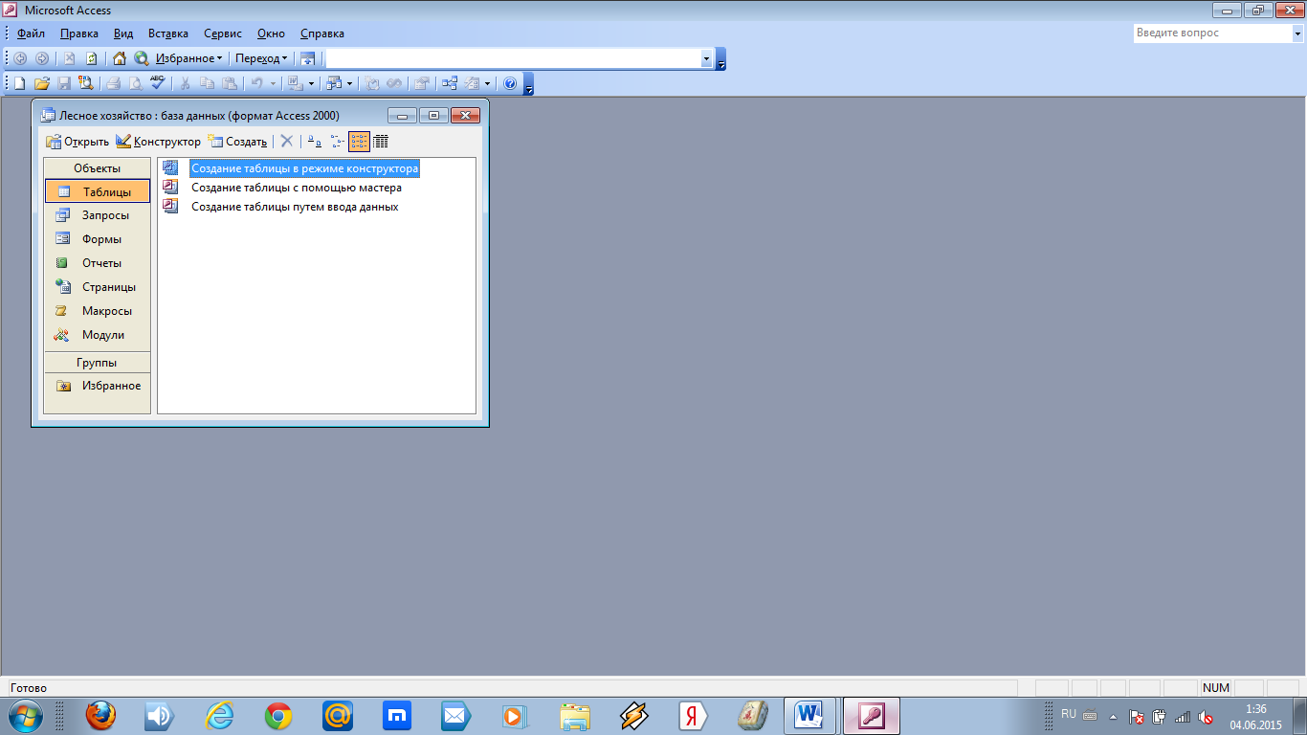Click the Open folder icon on toolbar
1307x735 pixels.
[41, 83]
